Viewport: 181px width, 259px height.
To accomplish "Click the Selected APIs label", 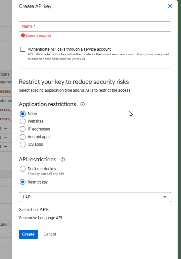I will 35,210.
